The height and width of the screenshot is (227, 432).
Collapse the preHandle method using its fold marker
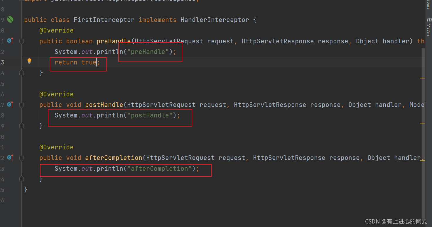pos(21,42)
